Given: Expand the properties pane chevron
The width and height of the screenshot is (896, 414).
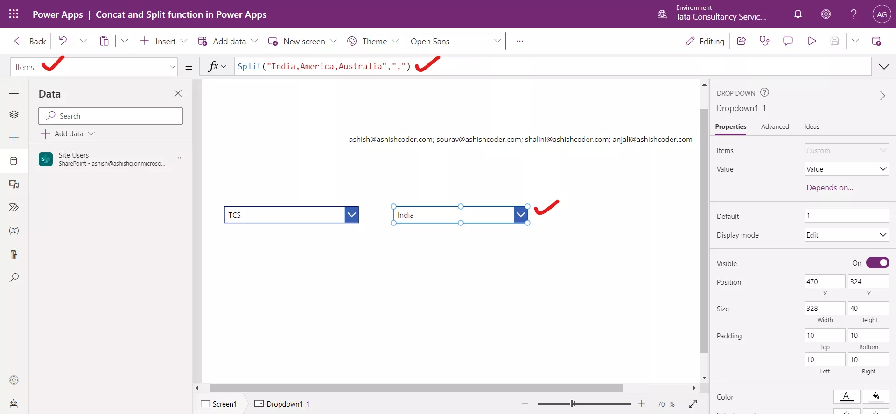Looking at the screenshot, I should click(x=882, y=96).
